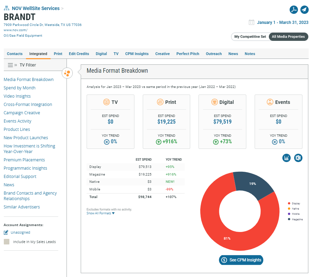The width and height of the screenshot is (317, 277).
Task: Switch to the TV tab
Action: [116, 54]
